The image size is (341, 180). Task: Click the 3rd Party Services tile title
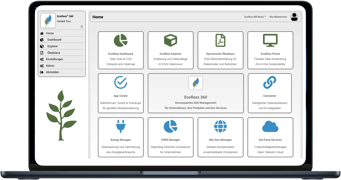coord(270,140)
